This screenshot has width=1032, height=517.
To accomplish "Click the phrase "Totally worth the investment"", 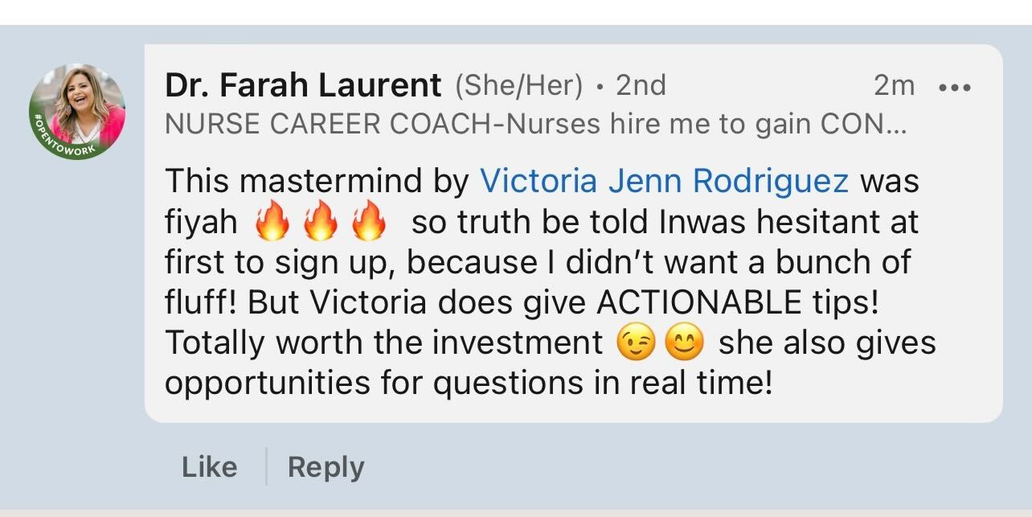I will pyautogui.click(x=384, y=343).
